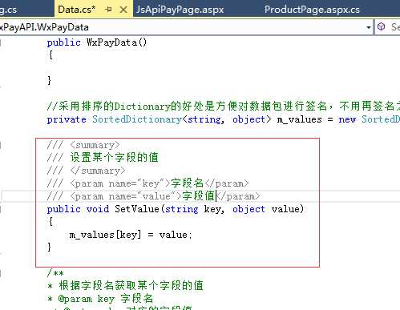
Task: Click the SortedDictionary type name in the declaration
Action: tap(137, 119)
